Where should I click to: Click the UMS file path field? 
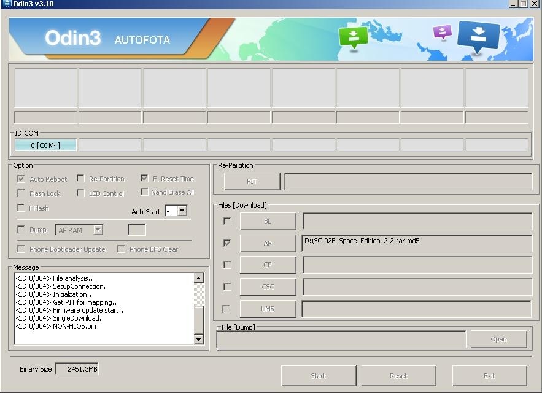pyautogui.click(x=417, y=309)
